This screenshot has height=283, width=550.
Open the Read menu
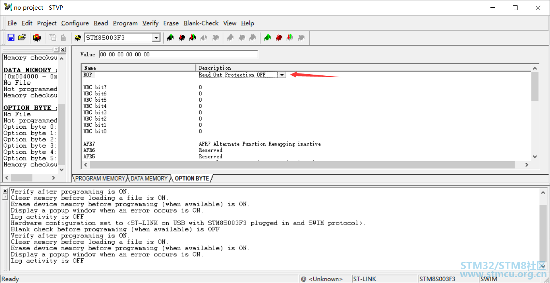101,23
